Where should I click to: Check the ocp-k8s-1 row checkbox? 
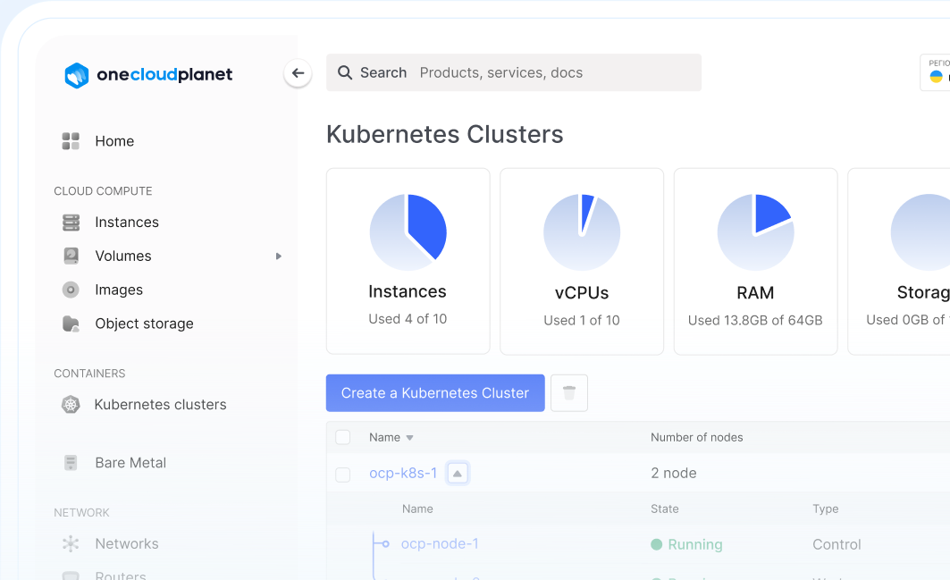343,475
